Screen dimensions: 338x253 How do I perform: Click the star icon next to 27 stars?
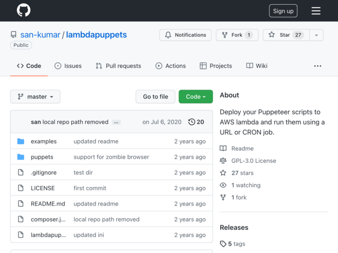coord(223,173)
